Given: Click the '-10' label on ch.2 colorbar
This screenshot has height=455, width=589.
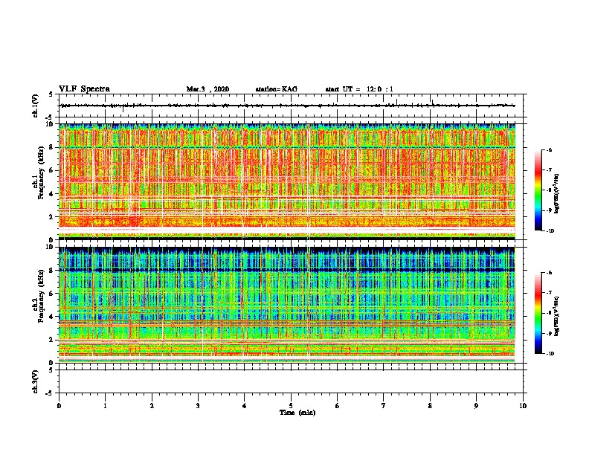Looking at the screenshot, I should tap(550, 354).
